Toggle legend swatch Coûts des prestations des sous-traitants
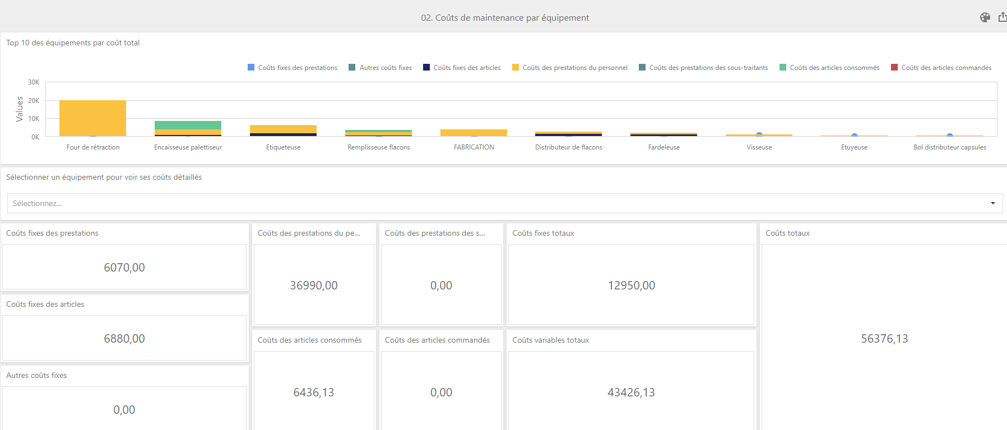The width and height of the screenshot is (1007, 430). (x=642, y=67)
